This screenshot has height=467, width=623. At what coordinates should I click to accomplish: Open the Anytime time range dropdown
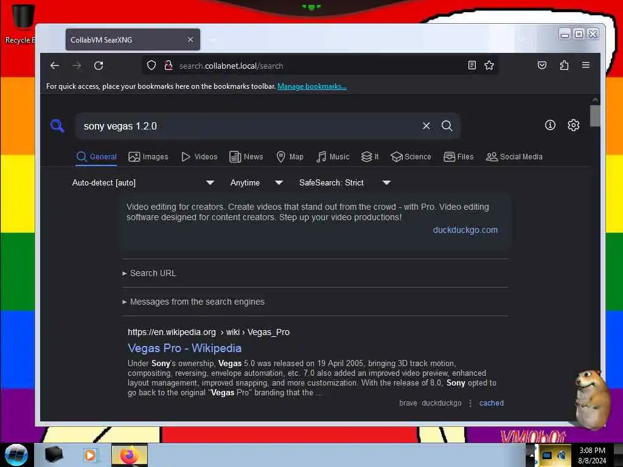pyautogui.click(x=256, y=182)
